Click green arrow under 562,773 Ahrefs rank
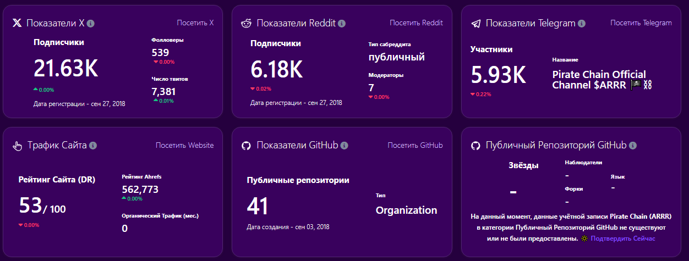Screen dimensions: 689x261 click(x=124, y=199)
